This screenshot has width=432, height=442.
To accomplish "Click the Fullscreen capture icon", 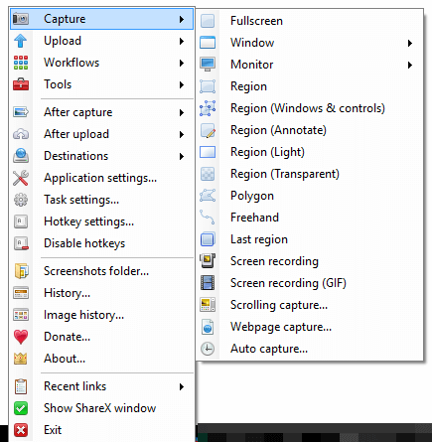I will coord(208,21).
